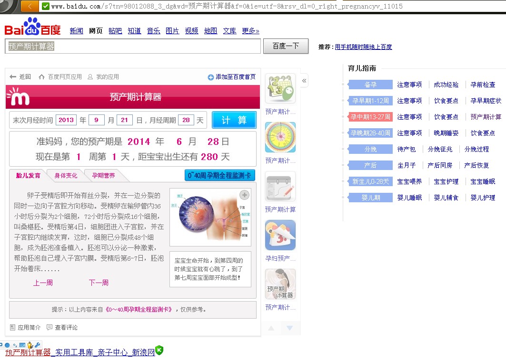
Task: Open the 《0～40周孕期全程监测卡》 source link
Action: (x=139, y=310)
